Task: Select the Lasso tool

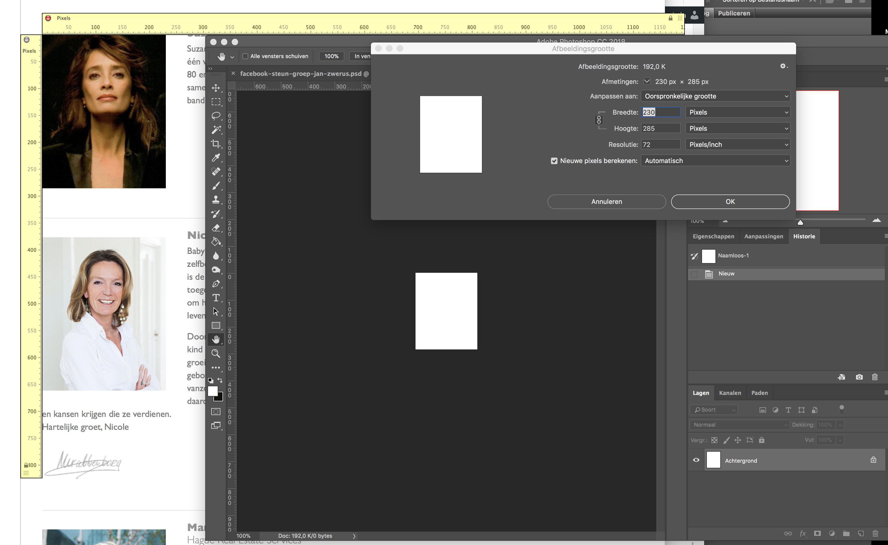Action: (216, 116)
